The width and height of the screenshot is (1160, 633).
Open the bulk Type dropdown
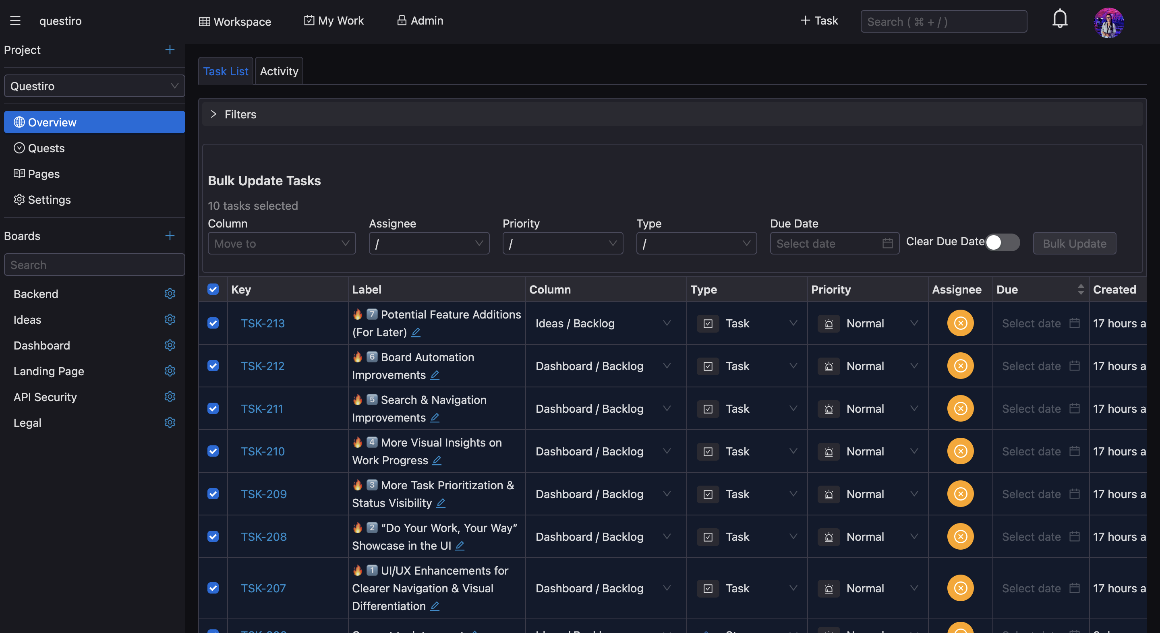click(697, 244)
